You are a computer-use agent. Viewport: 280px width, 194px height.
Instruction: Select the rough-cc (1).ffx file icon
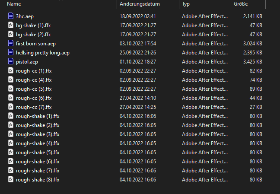click(11, 70)
